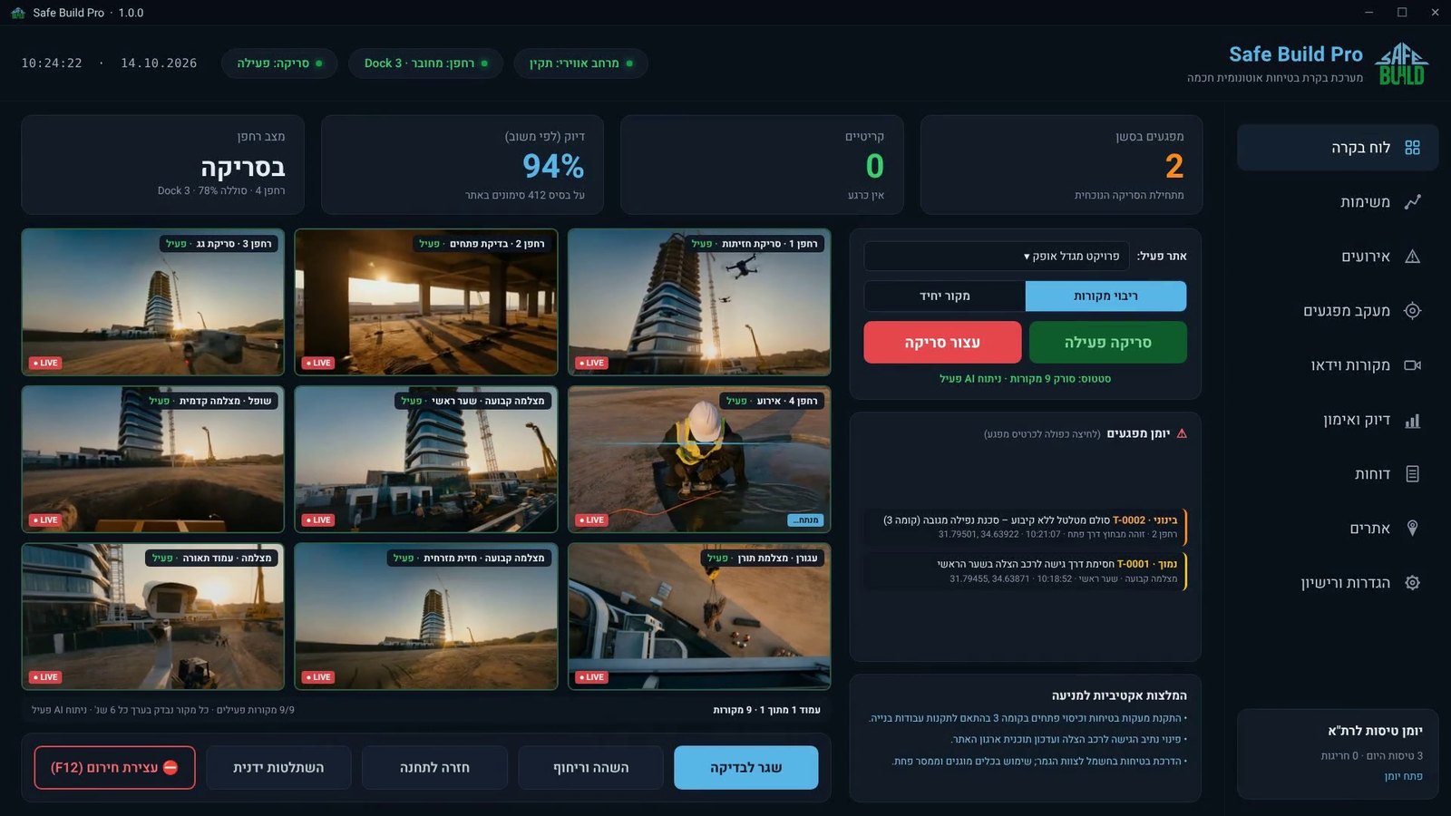The width and height of the screenshot is (1451, 816).
Task: Click the 94% accuracy card
Action: 463,165
